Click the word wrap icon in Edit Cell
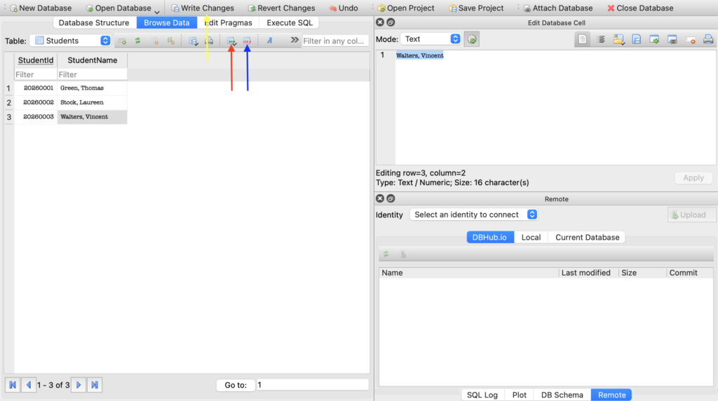718x401 pixels. coord(601,40)
